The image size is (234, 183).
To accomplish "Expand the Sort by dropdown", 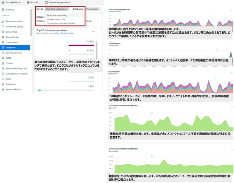I will click(x=57, y=9).
